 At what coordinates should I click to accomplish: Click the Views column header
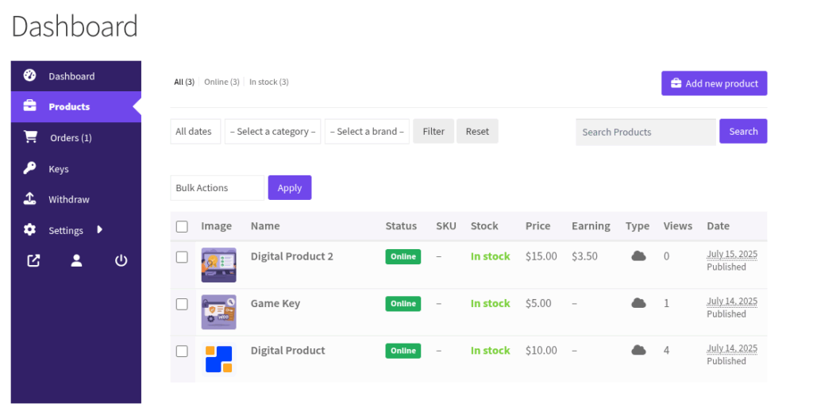[x=678, y=226]
